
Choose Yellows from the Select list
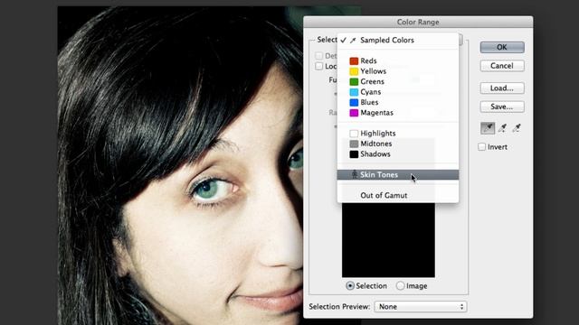click(398, 71)
